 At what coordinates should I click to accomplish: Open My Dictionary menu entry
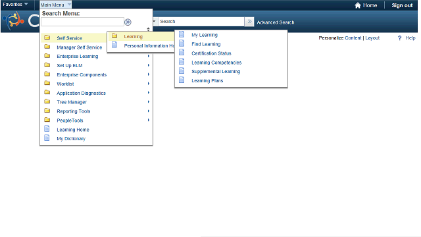coord(71,139)
